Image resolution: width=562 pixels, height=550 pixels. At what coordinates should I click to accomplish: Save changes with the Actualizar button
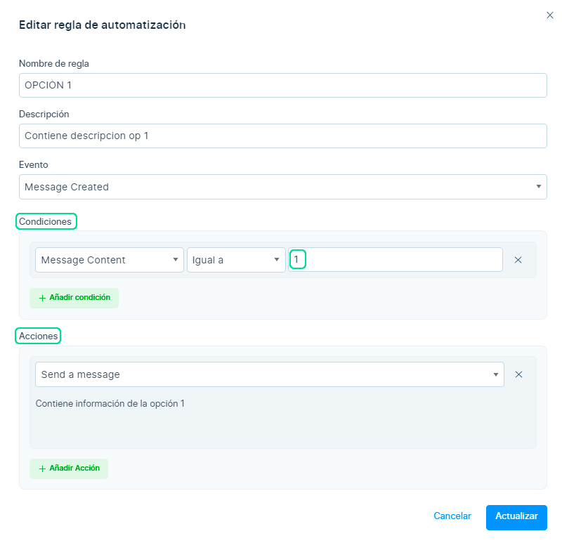pos(516,516)
